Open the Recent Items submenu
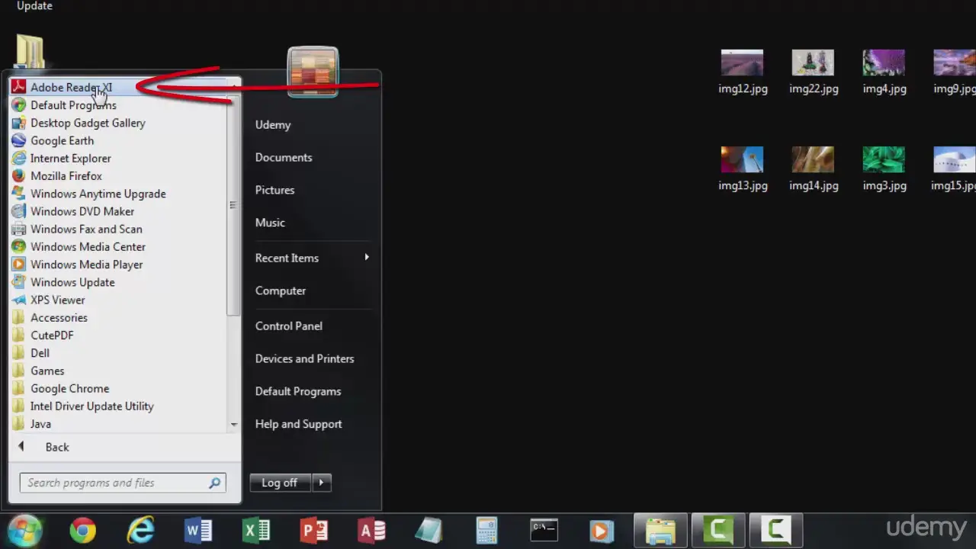The image size is (976, 549). (x=311, y=258)
